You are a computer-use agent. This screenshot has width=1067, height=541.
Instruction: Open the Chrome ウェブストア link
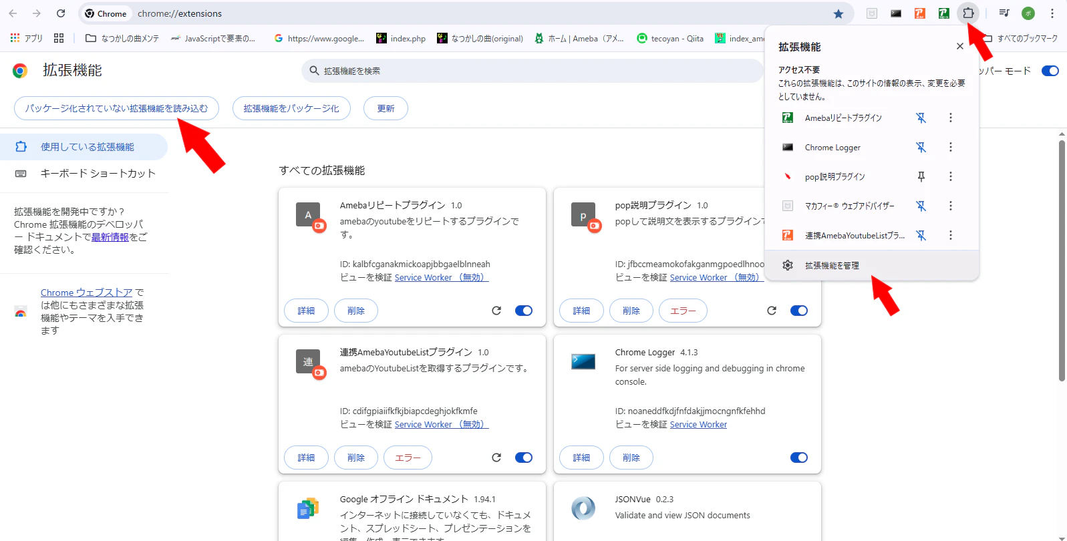point(87,293)
